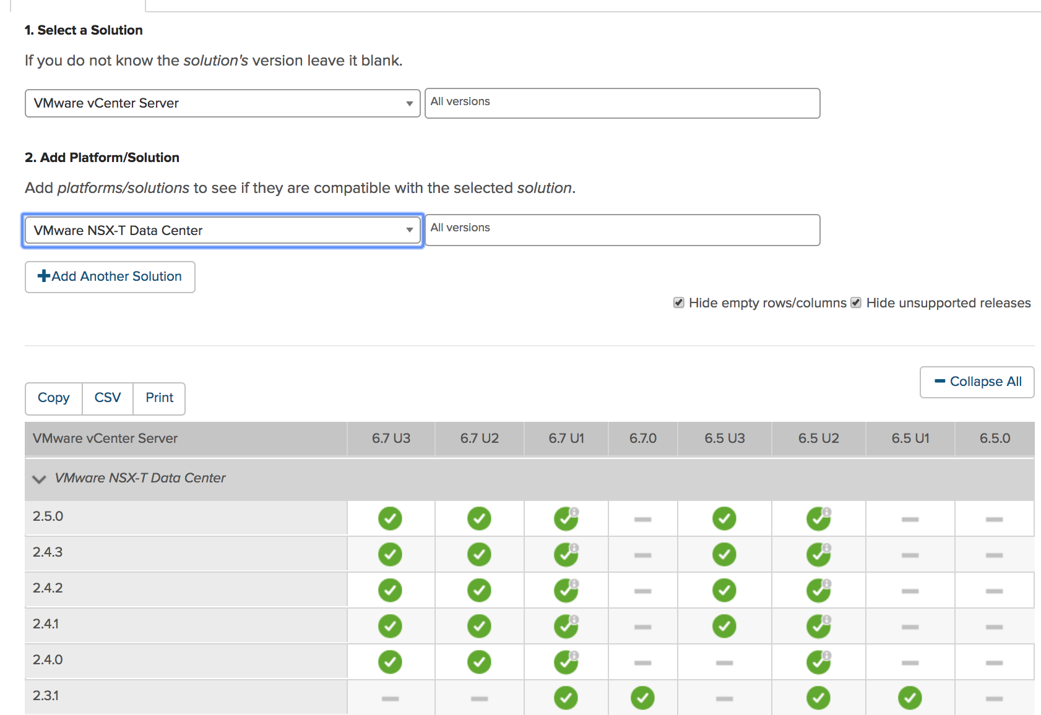Click the 6.5 U2 column header
Viewport: 1041px width, 715px height.
819,439
